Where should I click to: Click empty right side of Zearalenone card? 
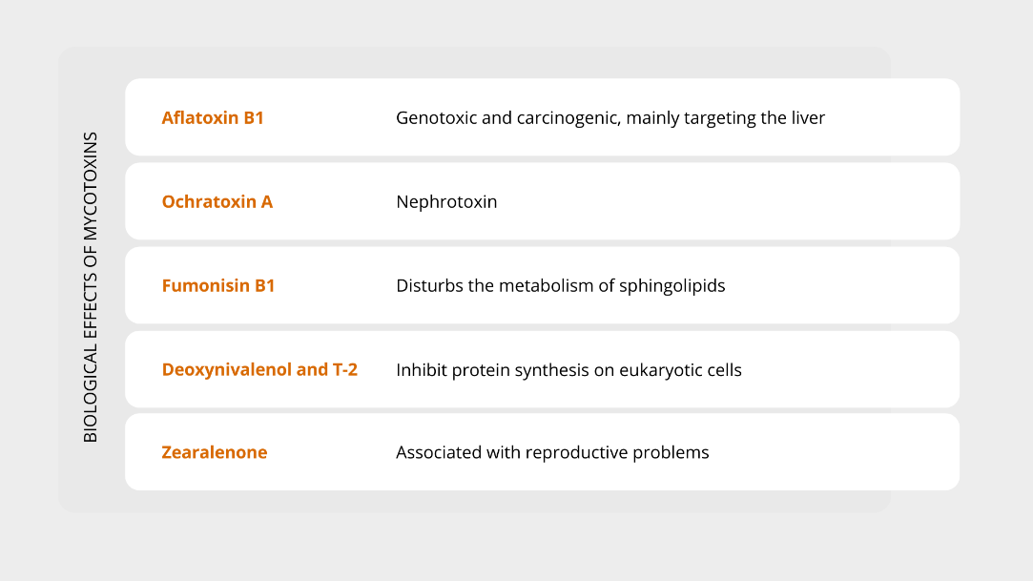pos(837,452)
